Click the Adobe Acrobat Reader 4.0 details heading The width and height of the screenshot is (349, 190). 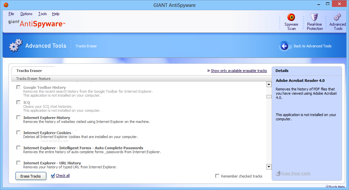tap(300, 81)
